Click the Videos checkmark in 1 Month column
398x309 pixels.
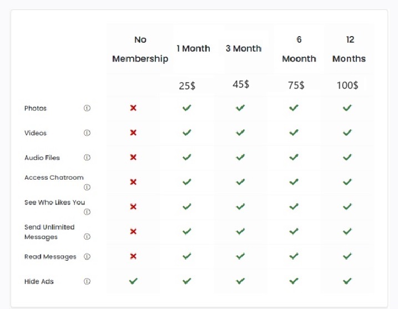coord(187,133)
